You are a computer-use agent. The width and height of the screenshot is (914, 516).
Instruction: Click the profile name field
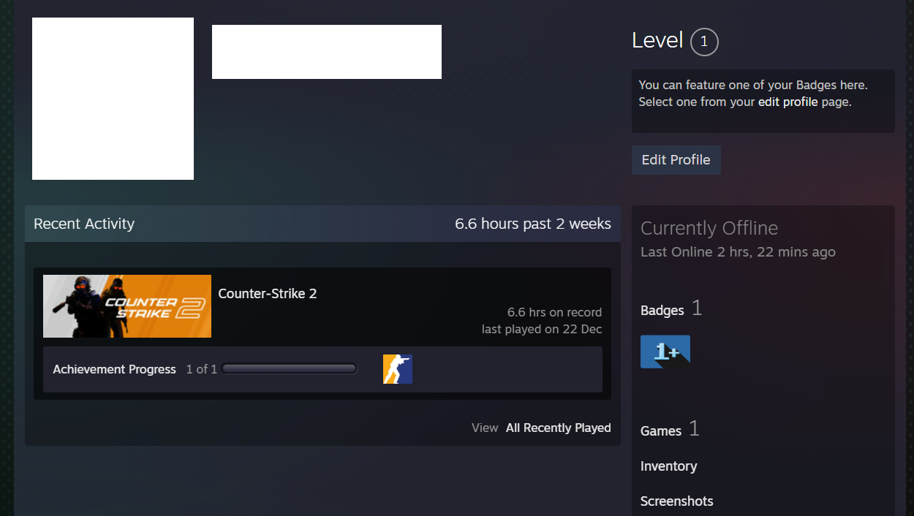(326, 52)
